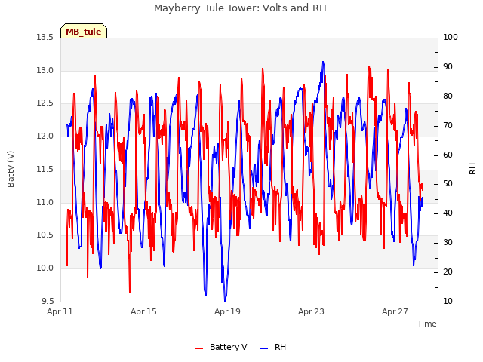Click the vertical RH axis title on the right side

point(472,169)
